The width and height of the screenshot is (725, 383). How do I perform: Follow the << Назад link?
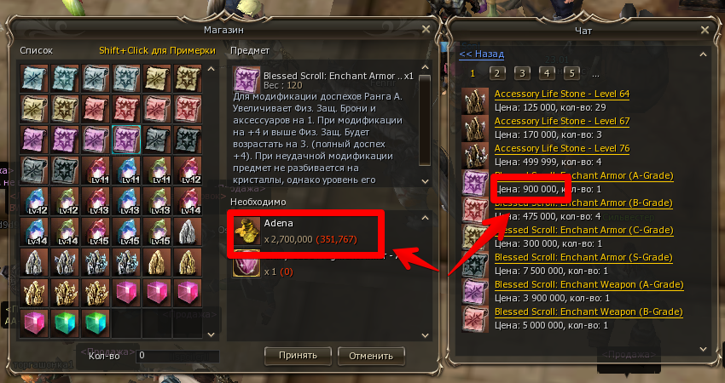[481, 54]
